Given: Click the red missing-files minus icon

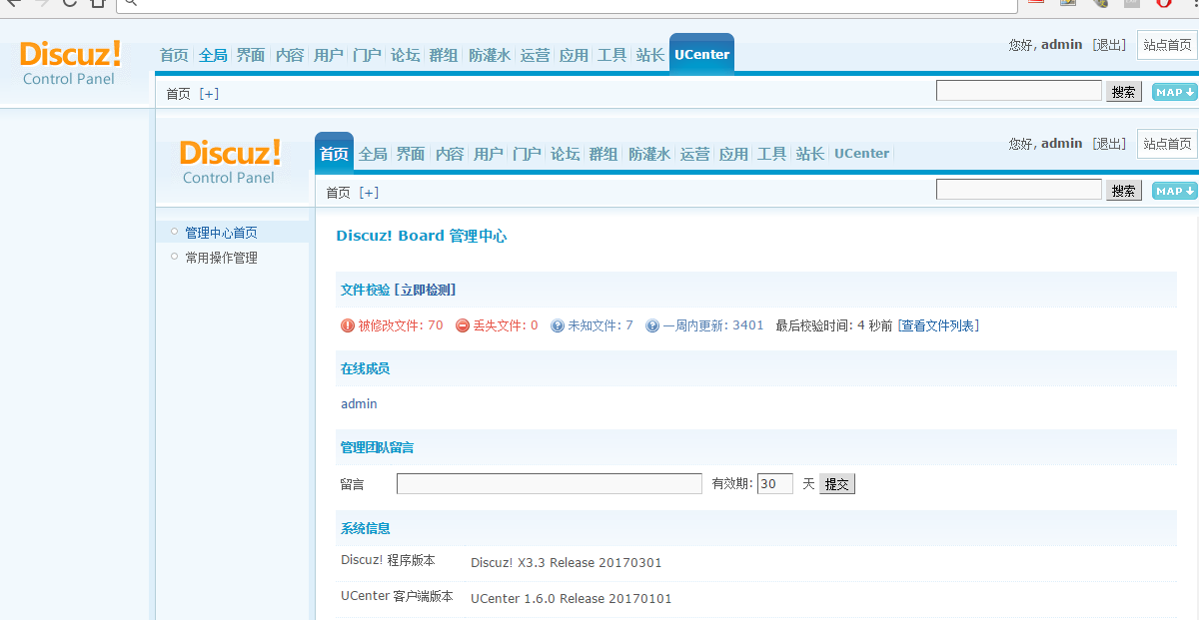Looking at the screenshot, I should coord(463,325).
